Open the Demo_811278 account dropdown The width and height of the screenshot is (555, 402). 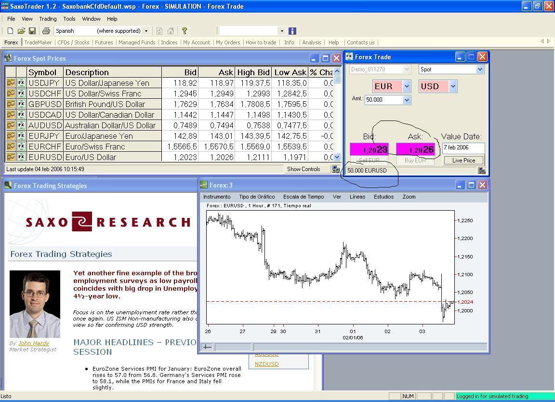point(407,69)
